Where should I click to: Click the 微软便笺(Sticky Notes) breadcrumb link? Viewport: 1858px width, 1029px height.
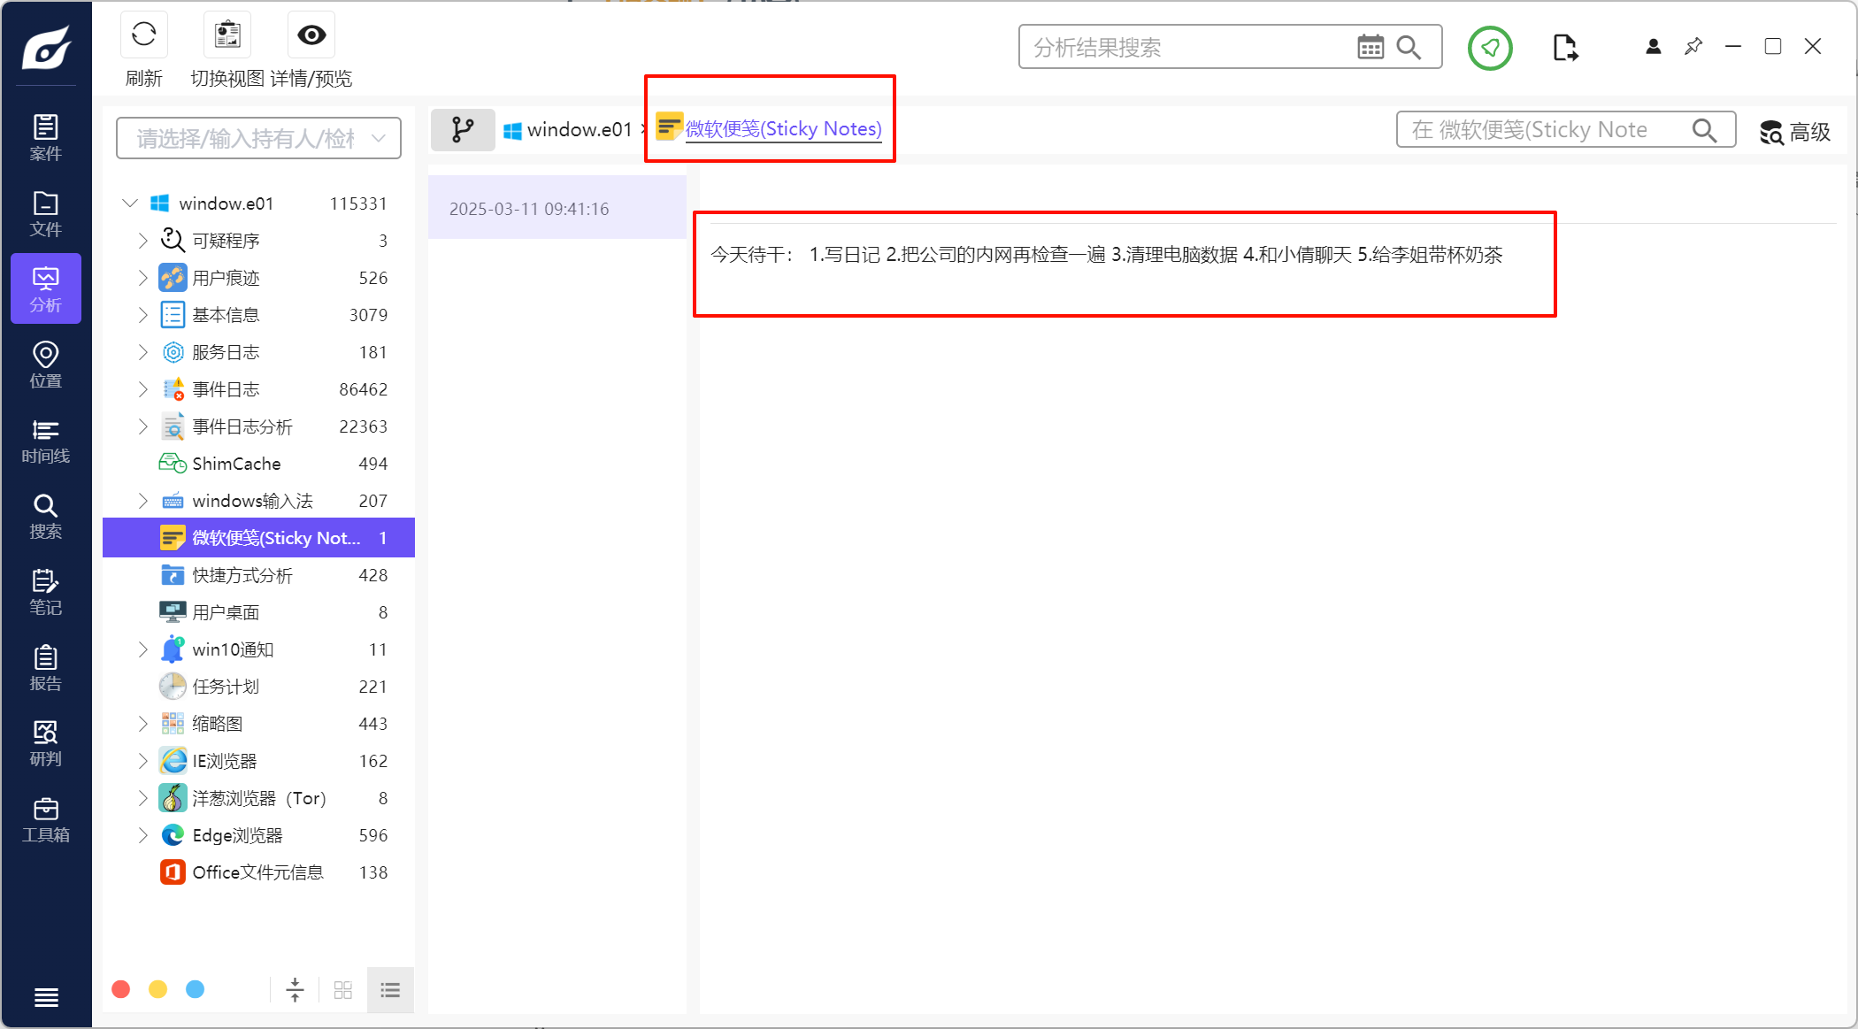point(783,129)
